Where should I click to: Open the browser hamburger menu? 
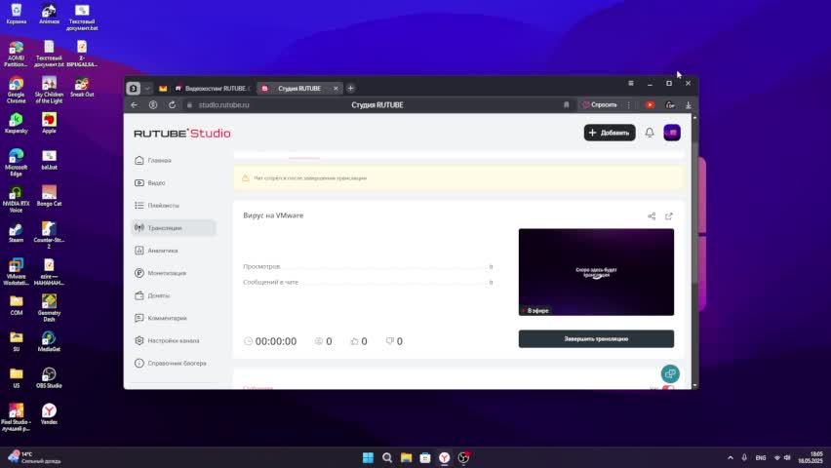pyautogui.click(x=631, y=83)
